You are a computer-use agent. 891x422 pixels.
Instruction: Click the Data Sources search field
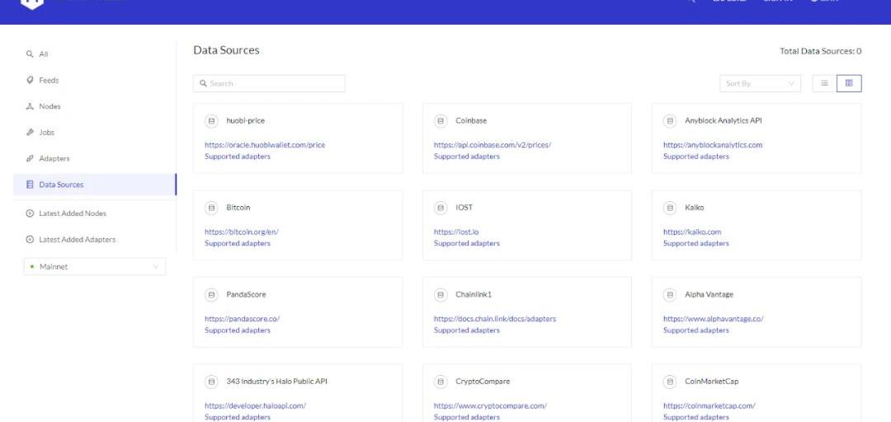(269, 83)
